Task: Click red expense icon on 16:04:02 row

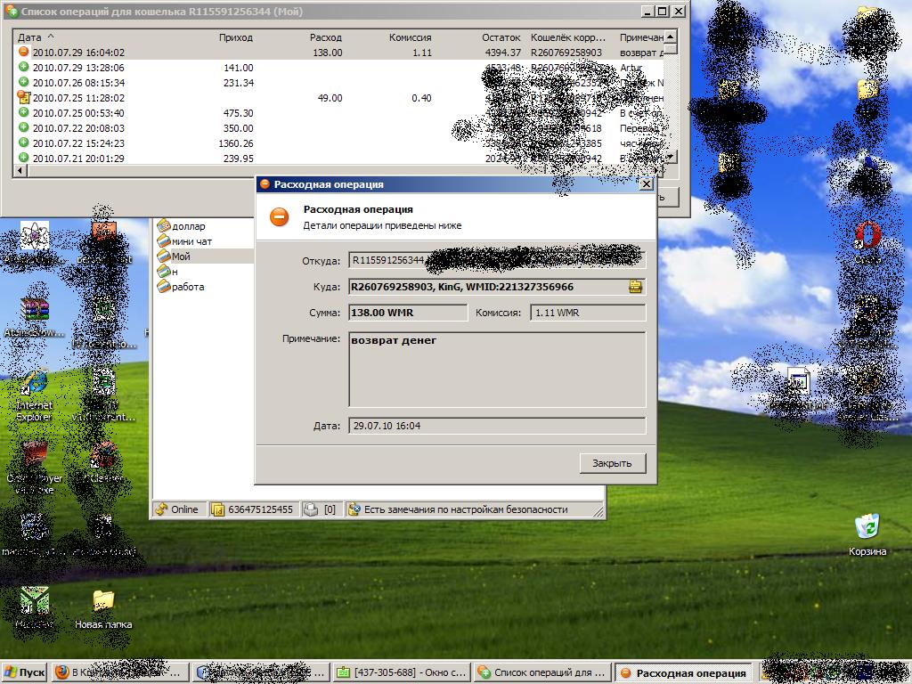Action: coord(24,51)
